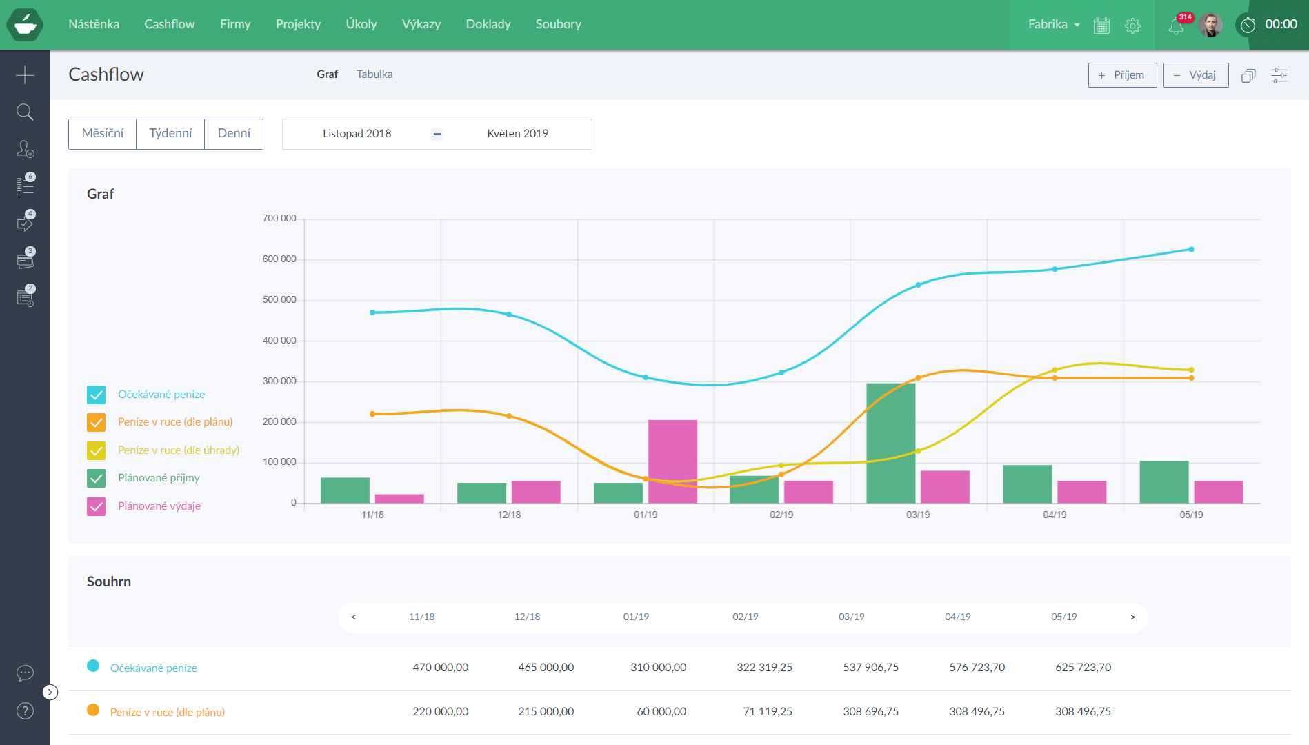
Task: Click the filter sliders icon
Action: click(1279, 75)
